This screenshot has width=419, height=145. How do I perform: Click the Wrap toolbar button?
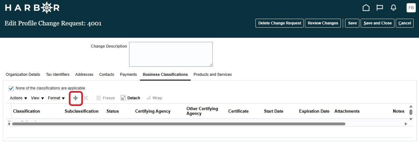tap(154, 98)
